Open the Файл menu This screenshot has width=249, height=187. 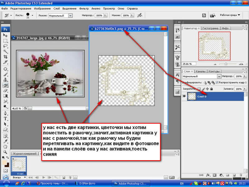tap(4, 9)
